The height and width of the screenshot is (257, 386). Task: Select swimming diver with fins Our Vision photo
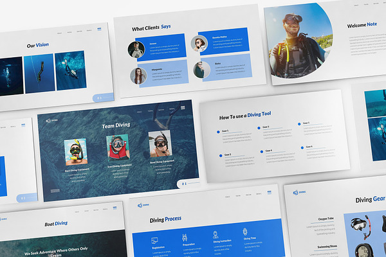coord(71,71)
